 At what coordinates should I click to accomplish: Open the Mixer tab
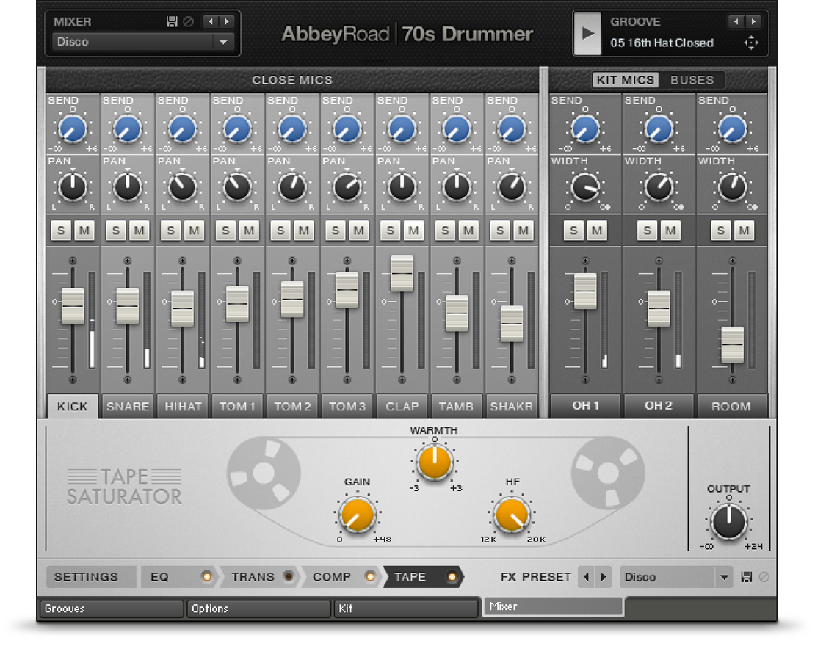[553, 606]
